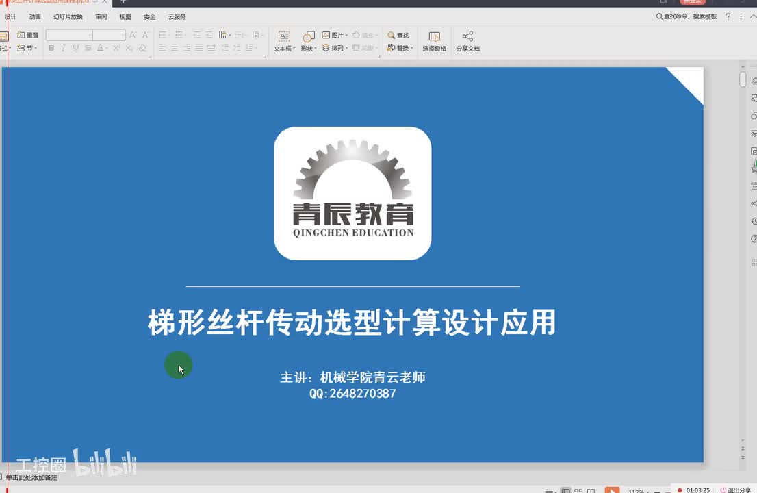Click the 填充 fill button
This screenshot has width=757, height=493.
(x=364, y=35)
